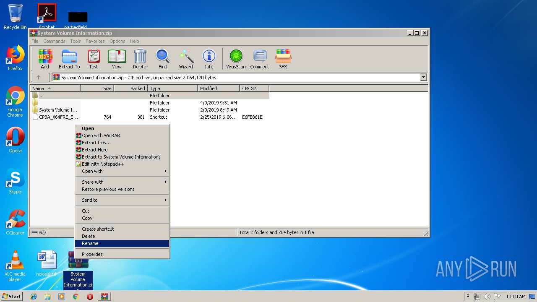
Task: Open Skype desktop shortcut
Action: [15, 181]
